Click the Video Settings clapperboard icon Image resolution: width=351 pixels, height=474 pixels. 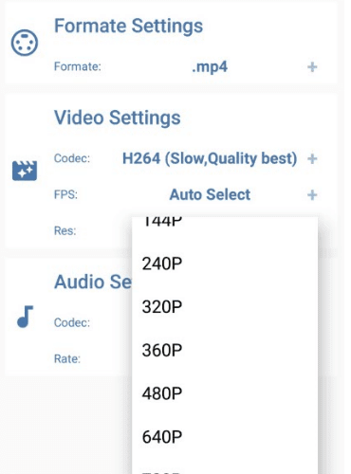coord(25,171)
